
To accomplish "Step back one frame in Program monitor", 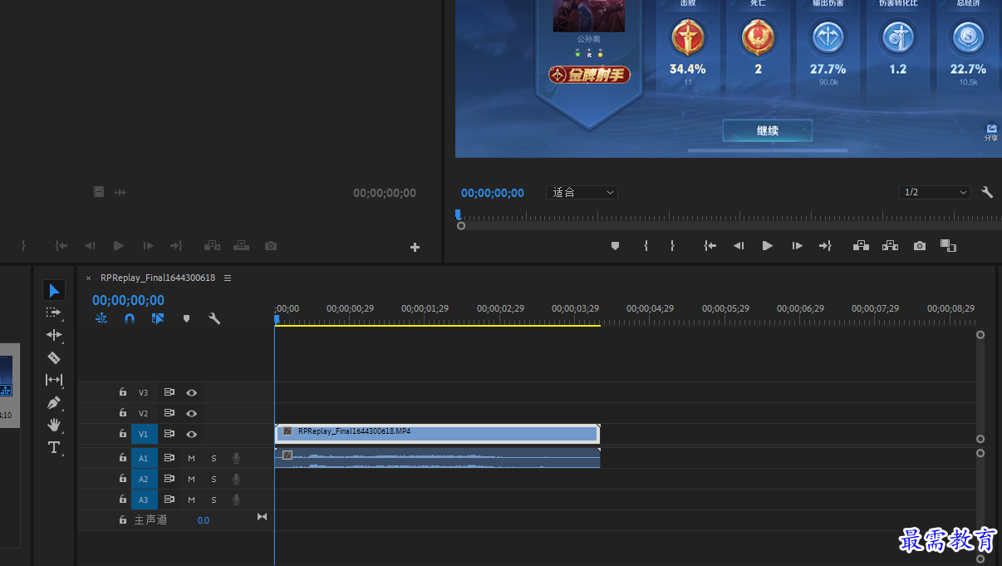I will (738, 246).
